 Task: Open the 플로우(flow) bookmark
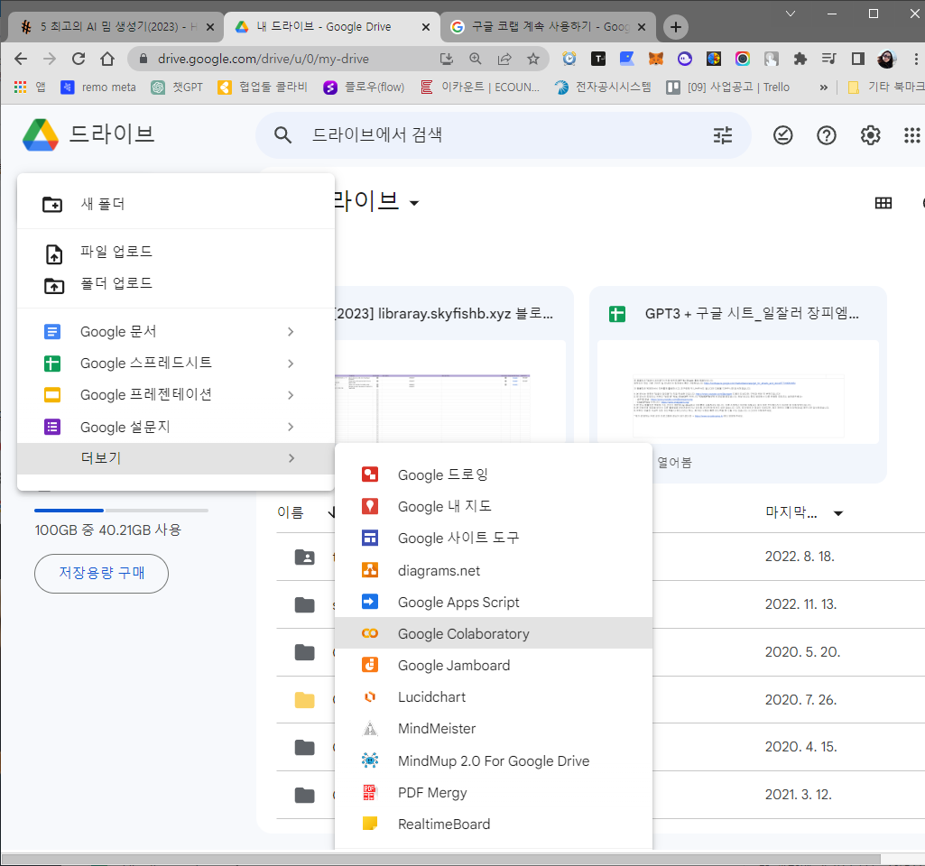pyautogui.click(x=364, y=88)
